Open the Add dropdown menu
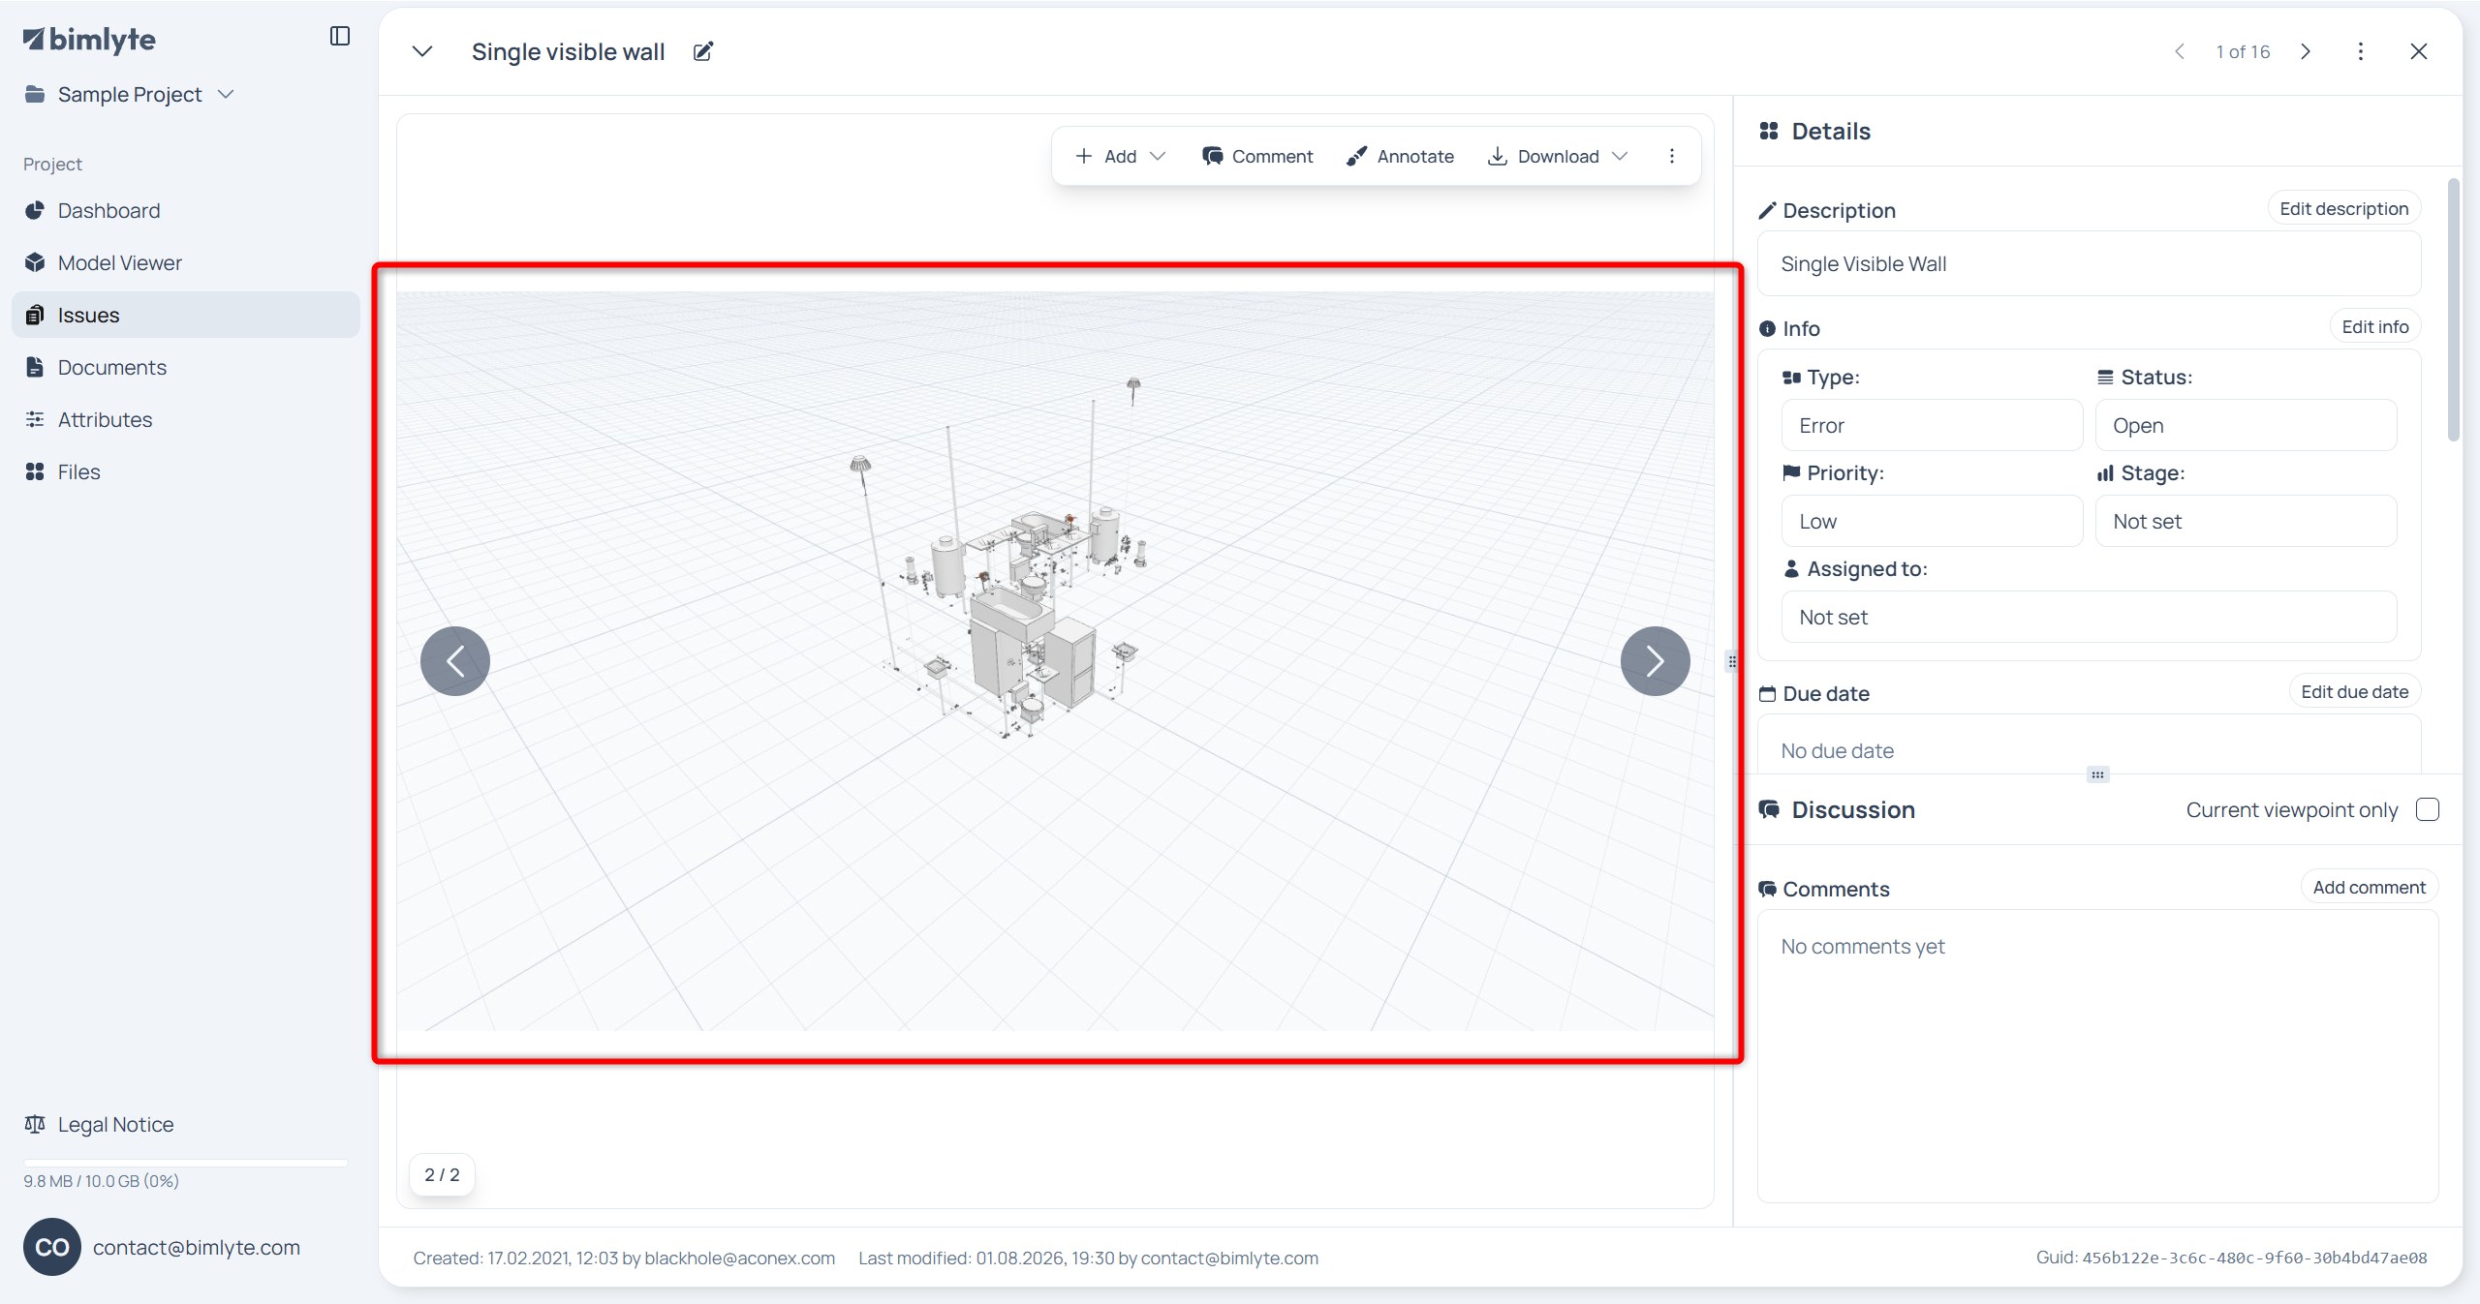The width and height of the screenshot is (2480, 1304). 1121,156
